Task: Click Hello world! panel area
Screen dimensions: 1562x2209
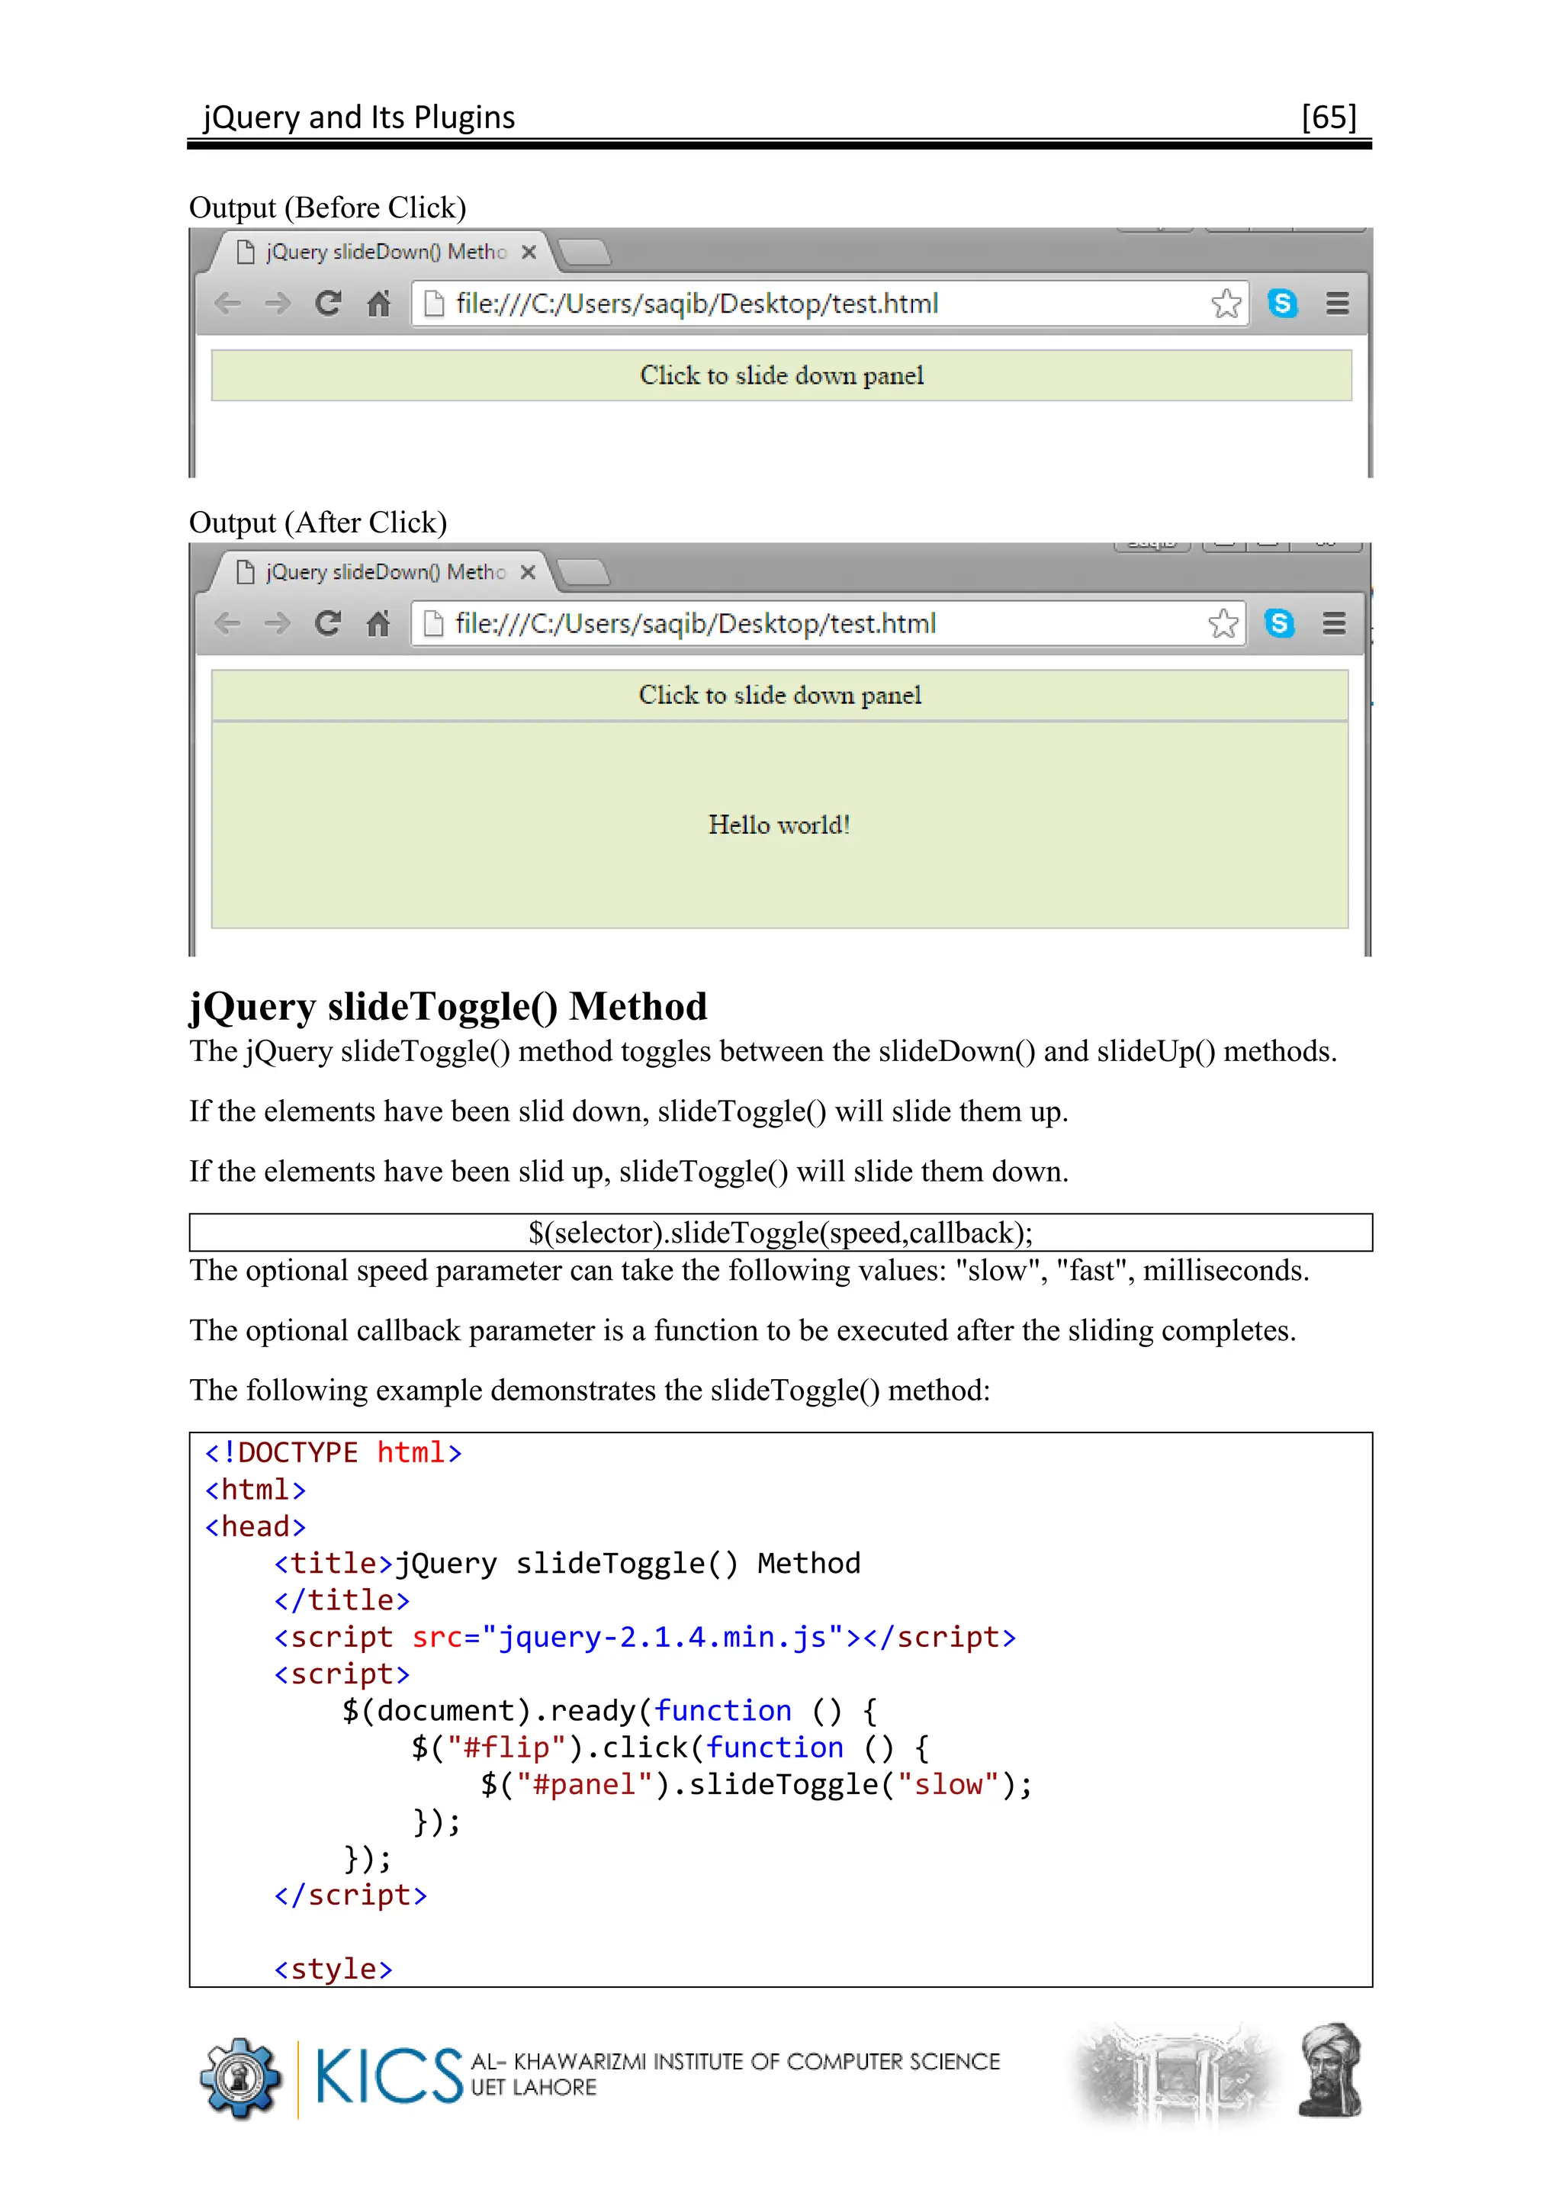Action: (x=779, y=825)
